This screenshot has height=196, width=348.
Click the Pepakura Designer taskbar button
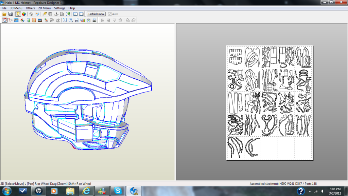134,191
